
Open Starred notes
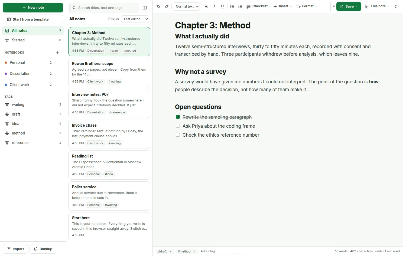coord(33,40)
